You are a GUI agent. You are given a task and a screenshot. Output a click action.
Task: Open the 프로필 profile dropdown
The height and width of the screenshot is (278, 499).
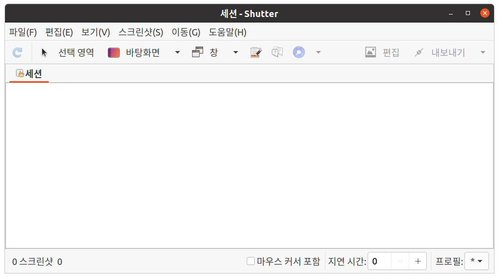click(x=477, y=261)
